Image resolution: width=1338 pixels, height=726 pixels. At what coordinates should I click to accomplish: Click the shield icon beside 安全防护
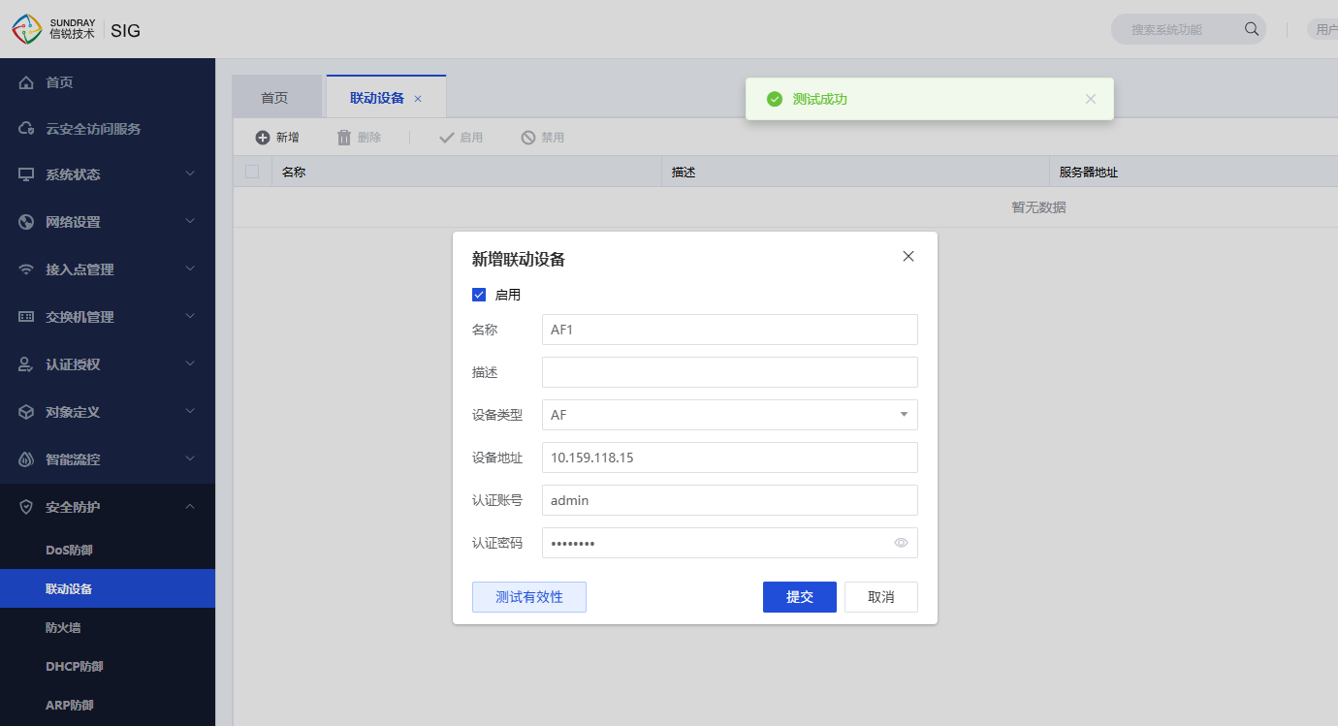tap(26, 507)
